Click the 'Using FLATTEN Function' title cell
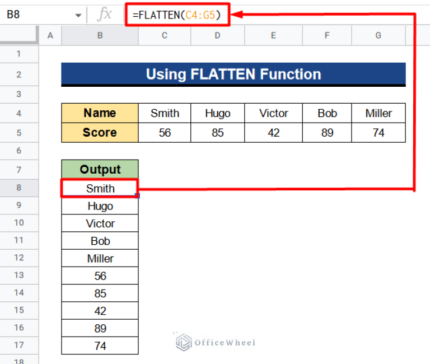Screen dimensions: 430x364 233,74
